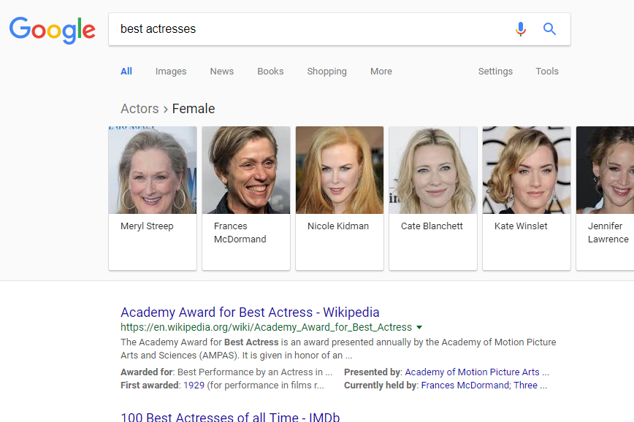The image size is (634, 422).
Task: Open the search Settings menu
Action: click(x=495, y=71)
